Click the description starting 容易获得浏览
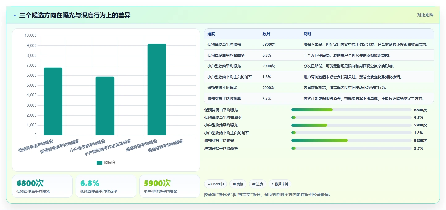 [346, 88]
